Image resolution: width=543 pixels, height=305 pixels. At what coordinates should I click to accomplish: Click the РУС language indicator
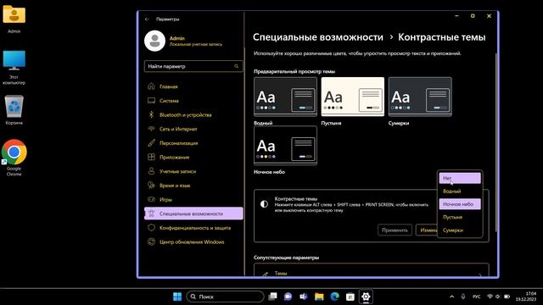477,297
